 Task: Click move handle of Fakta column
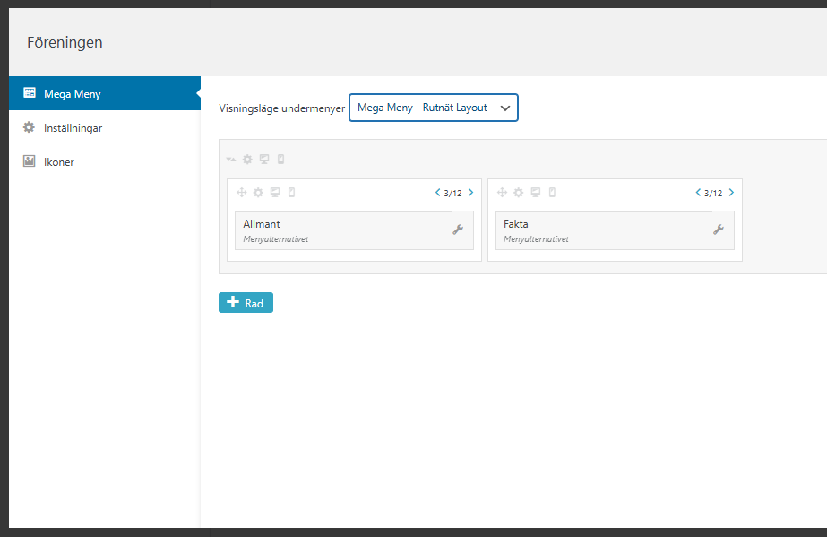point(502,192)
